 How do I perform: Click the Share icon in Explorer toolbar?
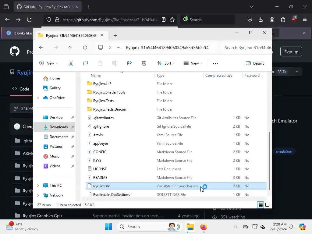(129, 63)
